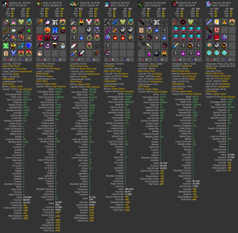Select the brown quiver in Archer inventory
The width and height of the screenshot is (238, 233).
[x=115, y=30]
